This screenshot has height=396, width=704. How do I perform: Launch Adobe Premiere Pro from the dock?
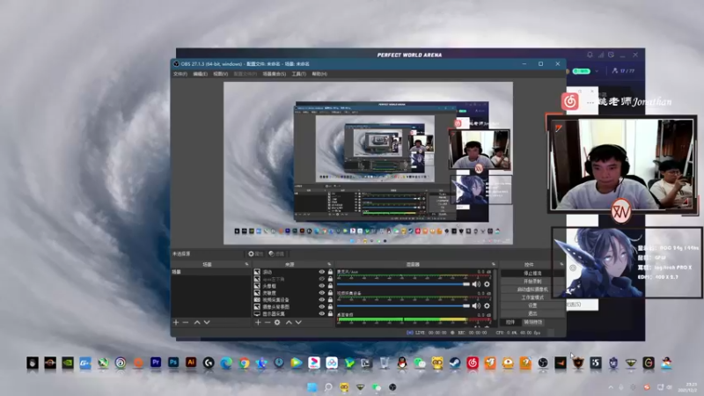tap(156, 363)
